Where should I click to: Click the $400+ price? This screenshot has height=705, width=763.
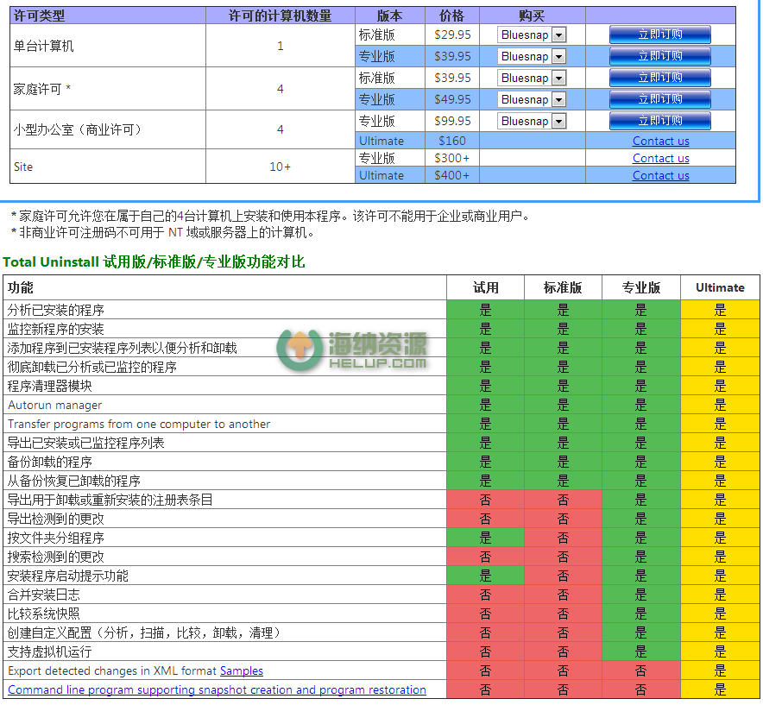tap(452, 176)
